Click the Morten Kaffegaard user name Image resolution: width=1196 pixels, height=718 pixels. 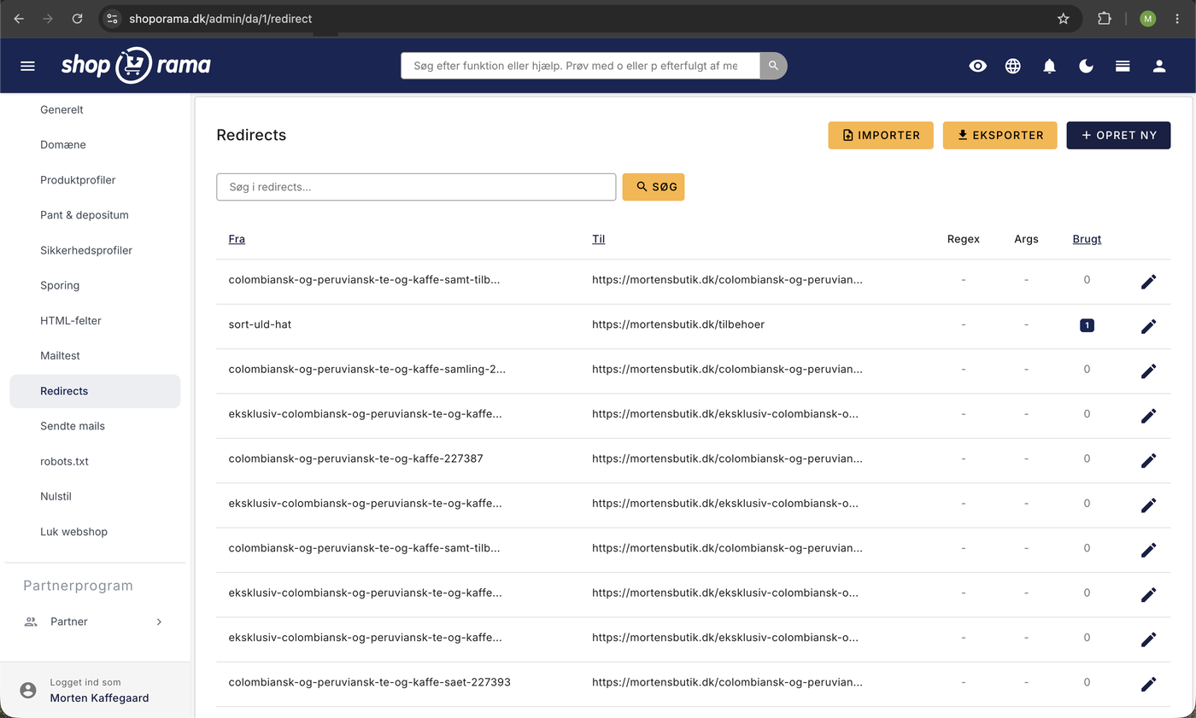point(99,698)
